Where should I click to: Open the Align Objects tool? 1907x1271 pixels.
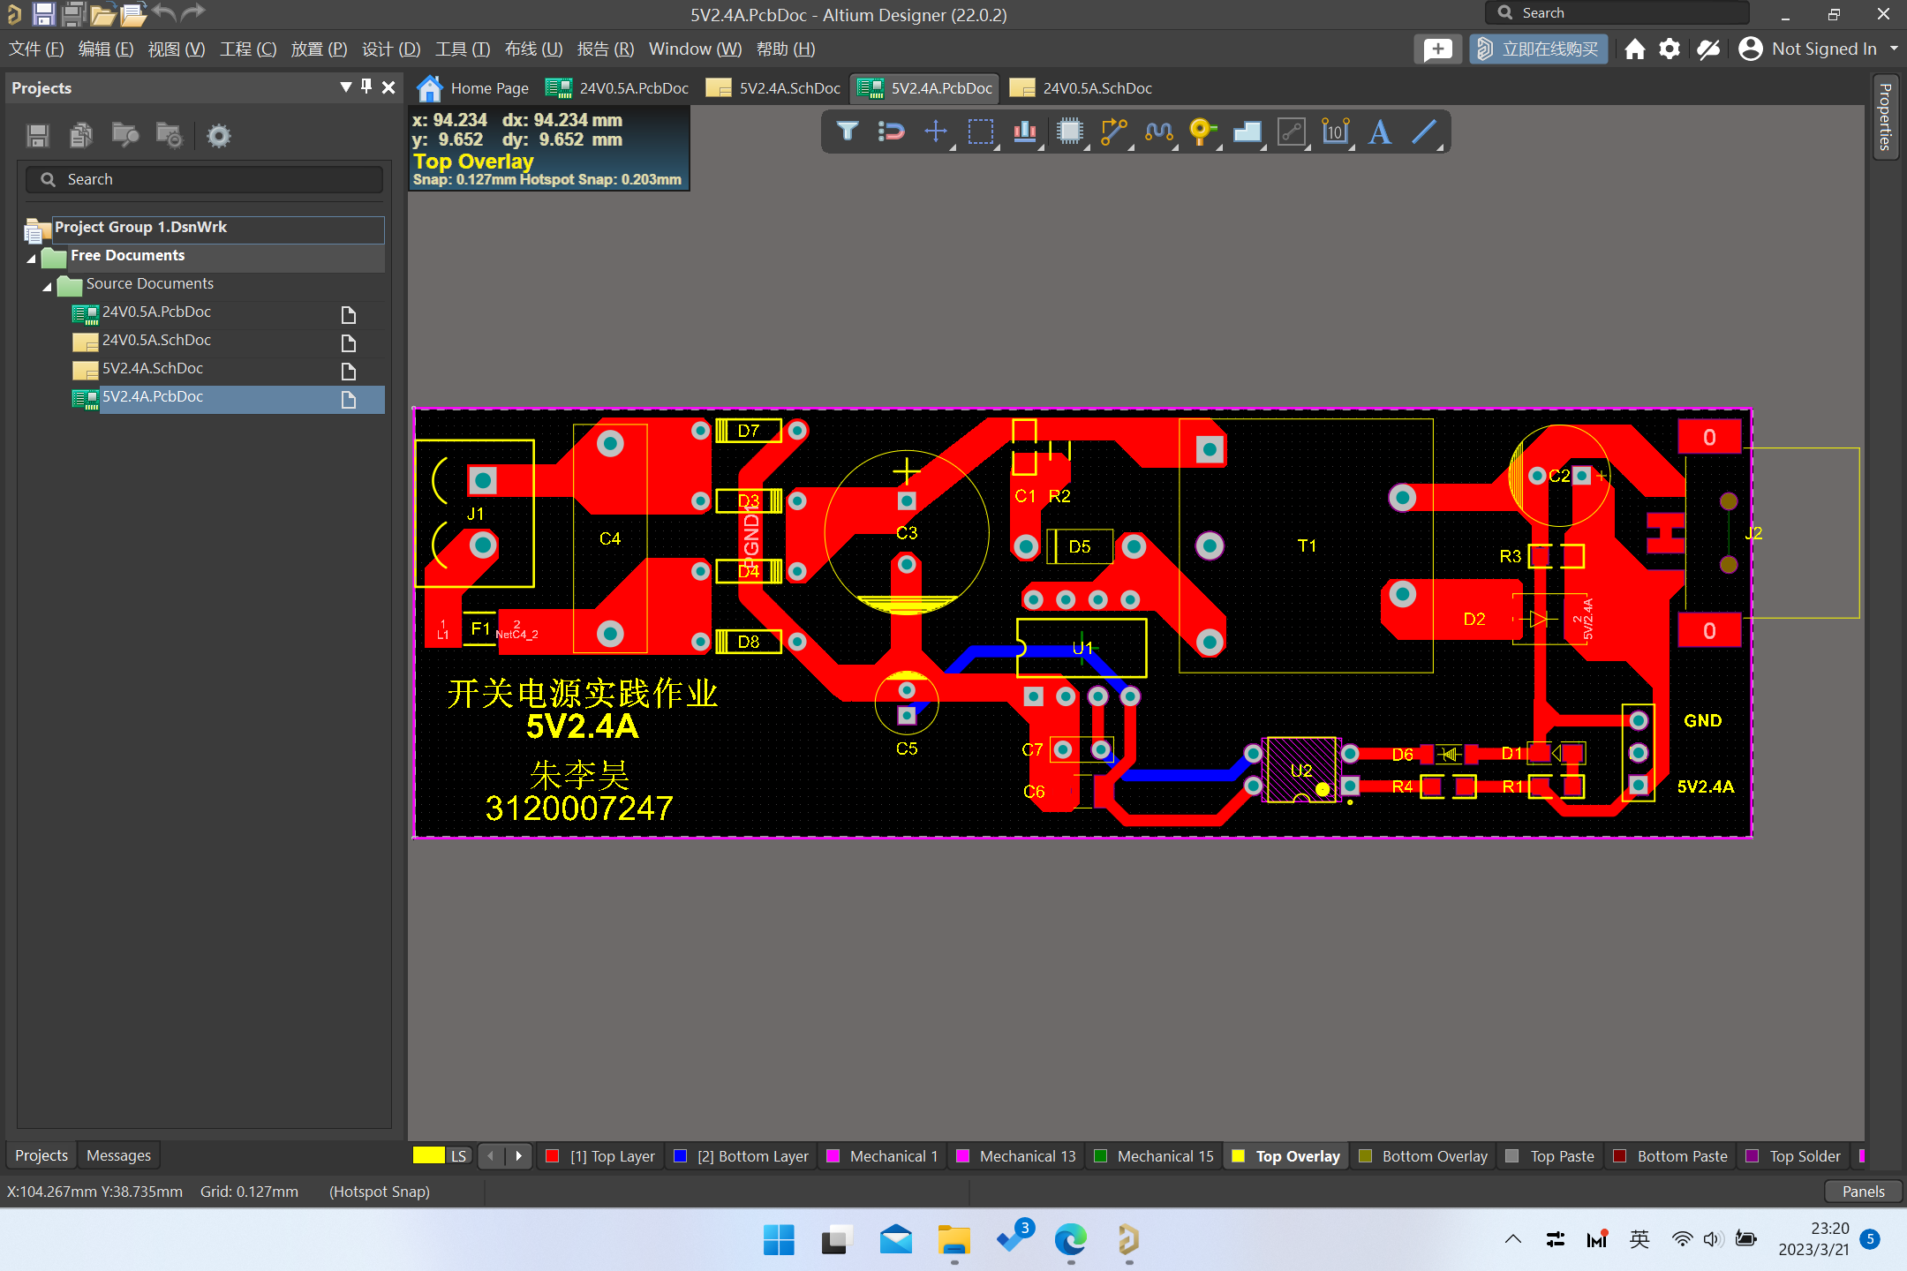pos(1025,132)
